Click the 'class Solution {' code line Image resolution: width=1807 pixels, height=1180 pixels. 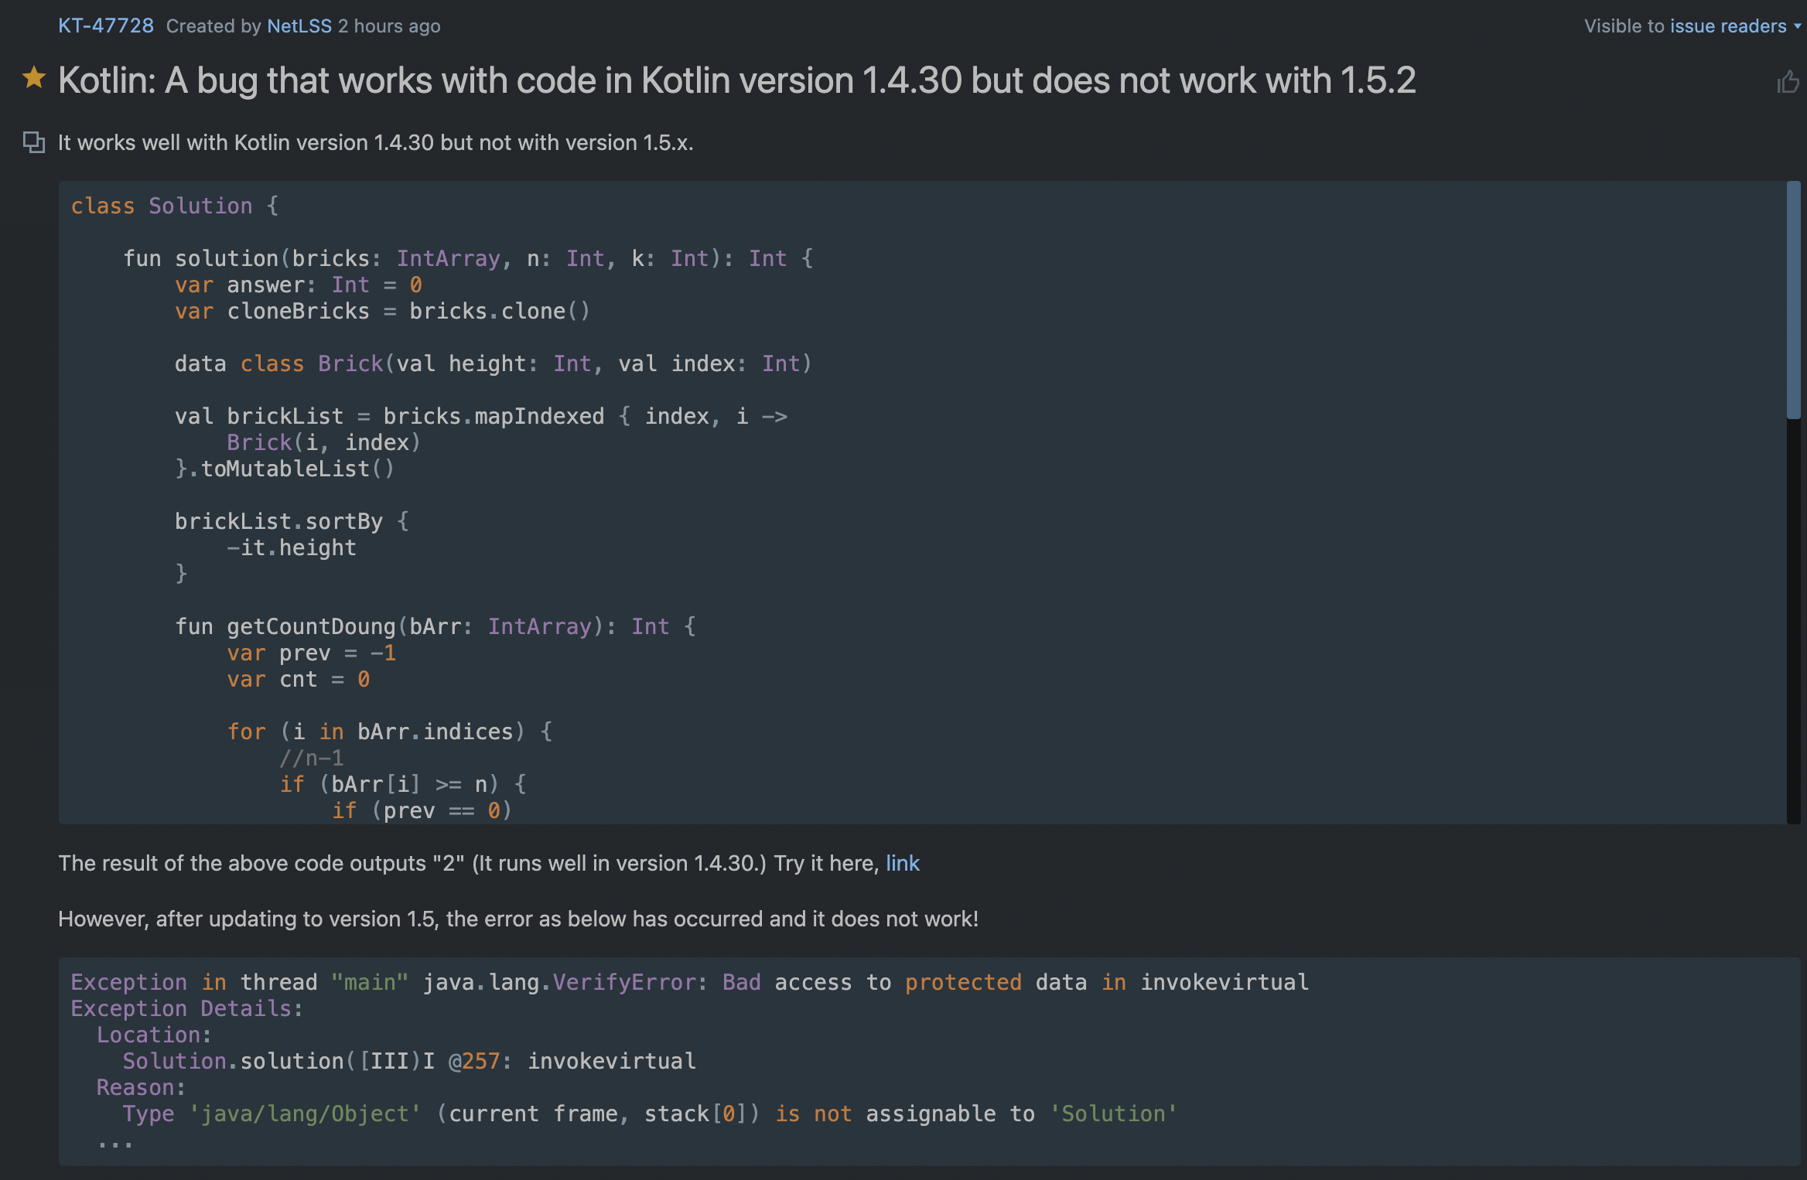pyautogui.click(x=175, y=206)
